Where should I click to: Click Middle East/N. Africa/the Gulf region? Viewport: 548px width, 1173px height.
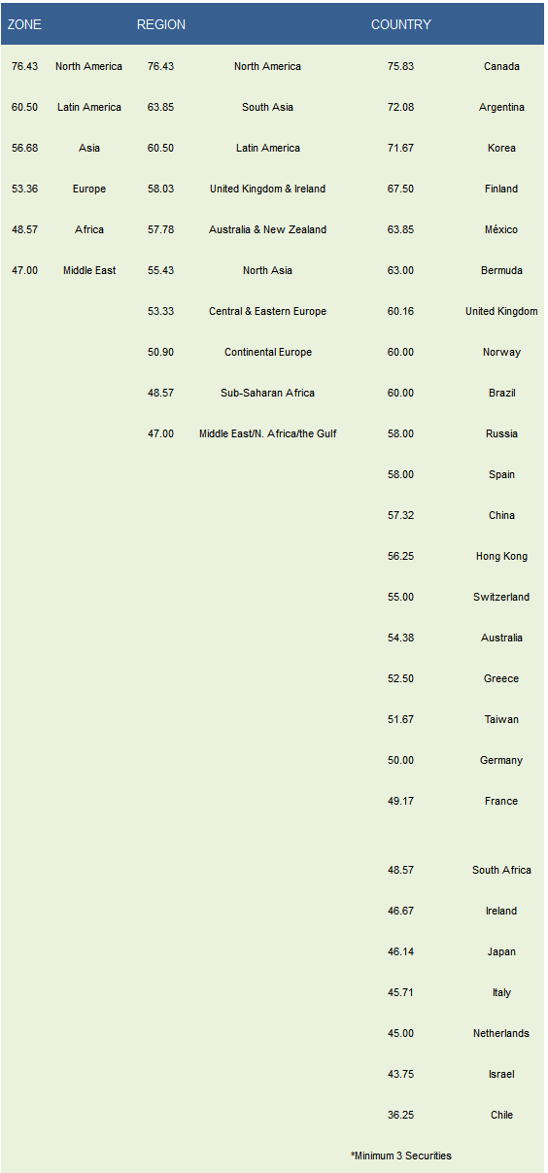click(267, 433)
